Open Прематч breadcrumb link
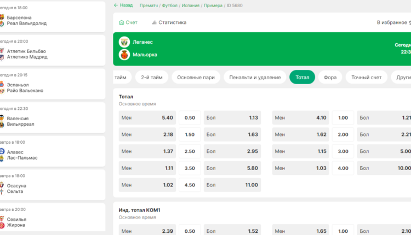This screenshot has width=411, height=235. tap(149, 5)
